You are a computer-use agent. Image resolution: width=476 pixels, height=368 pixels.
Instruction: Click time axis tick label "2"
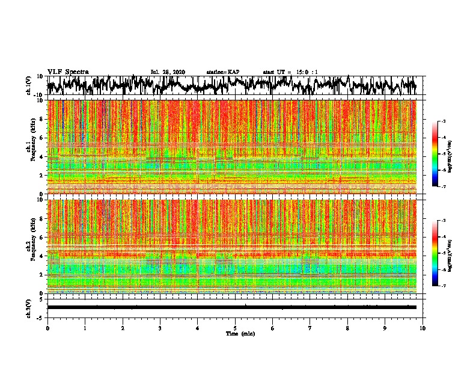tap(123, 328)
